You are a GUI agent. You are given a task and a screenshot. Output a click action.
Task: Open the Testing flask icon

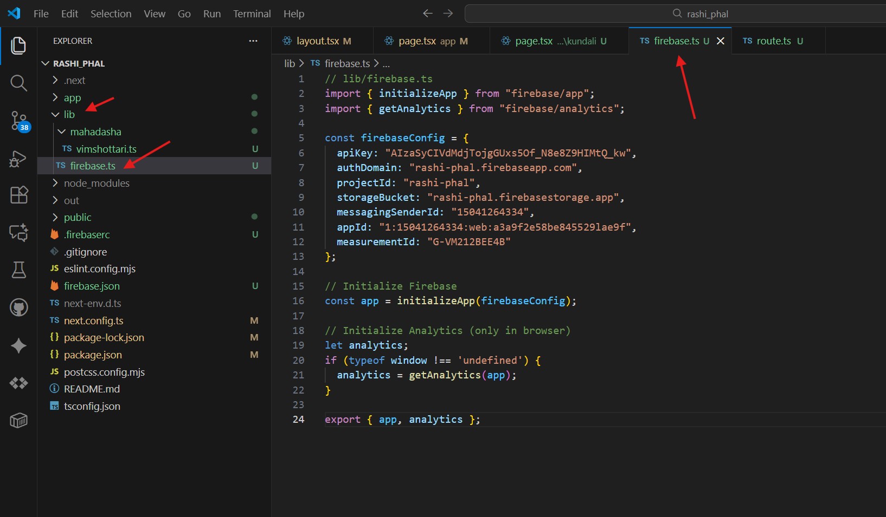[x=18, y=270]
